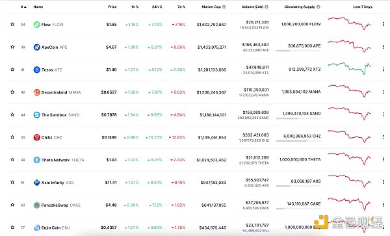The height and width of the screenshot is (236, 390).
Task: Click the Decentraland MANA logo icon
Action: (37, 92)
